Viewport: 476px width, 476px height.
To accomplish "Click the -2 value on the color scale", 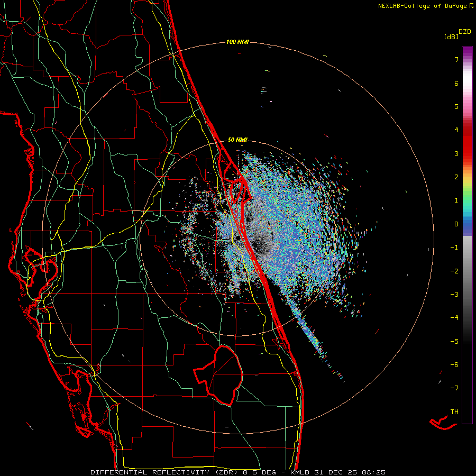I will (x=454, y=271).
